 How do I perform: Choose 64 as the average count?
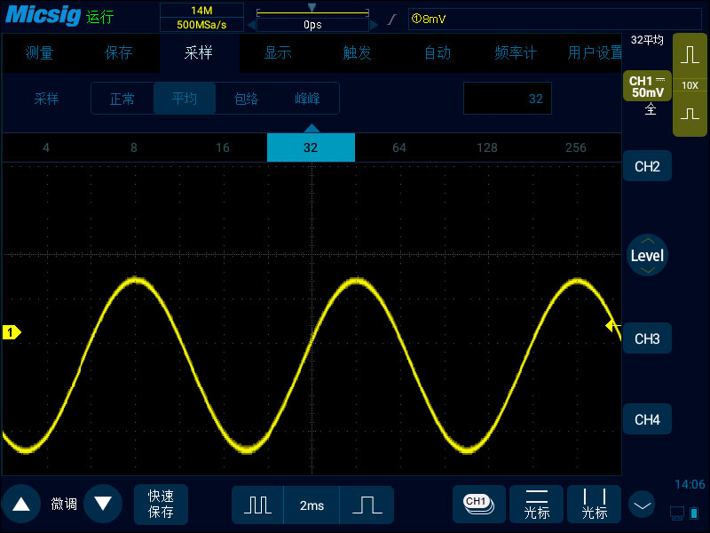click(398, 147)
